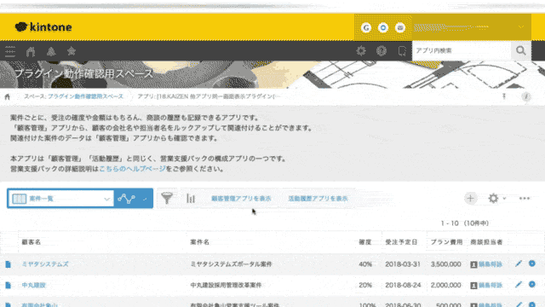
Task: Click the アプリ内検索 search field
Action: [x=462, y=50]
